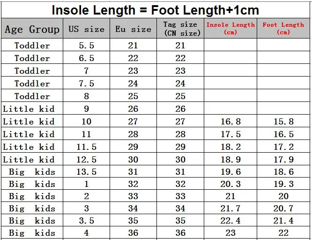This screenshot has height=240, width=312.
Task: Select the first Toddler row label
Action: coord(32,45)
